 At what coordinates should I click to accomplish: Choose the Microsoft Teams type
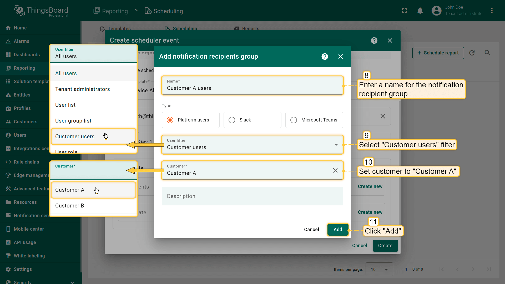point(294,120)
